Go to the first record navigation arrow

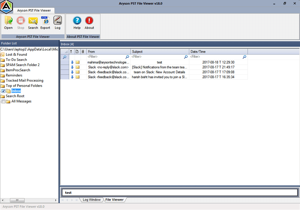pyautogui.click(x=63, y=200)
